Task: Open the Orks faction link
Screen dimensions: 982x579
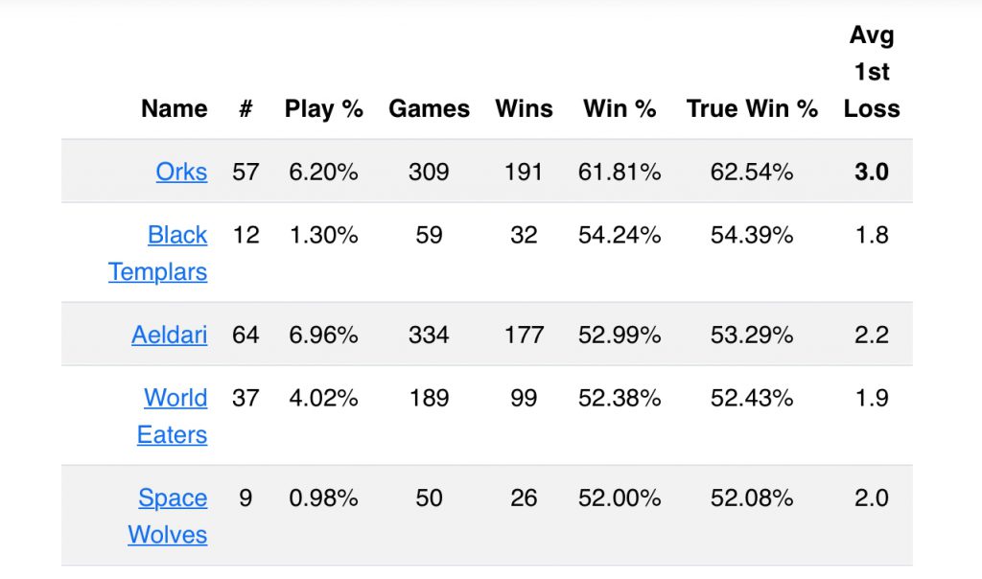Action: pos(181,173)
